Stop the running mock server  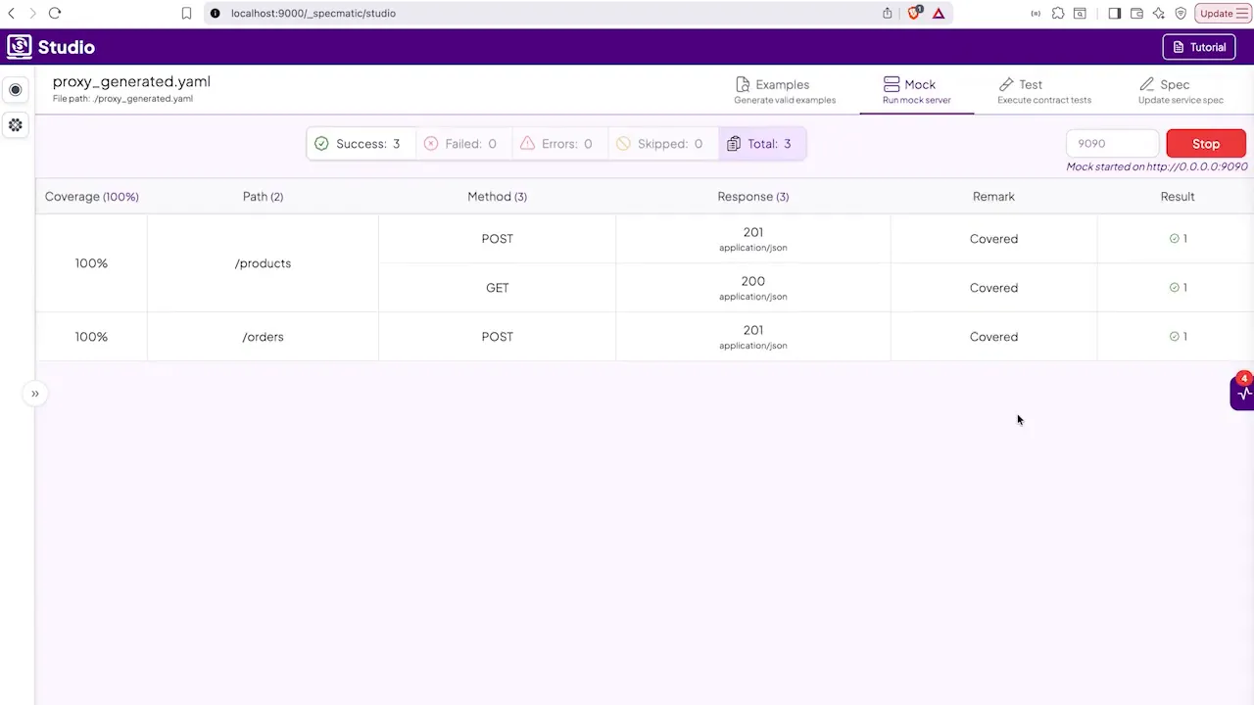click(x=1206, y=143)
